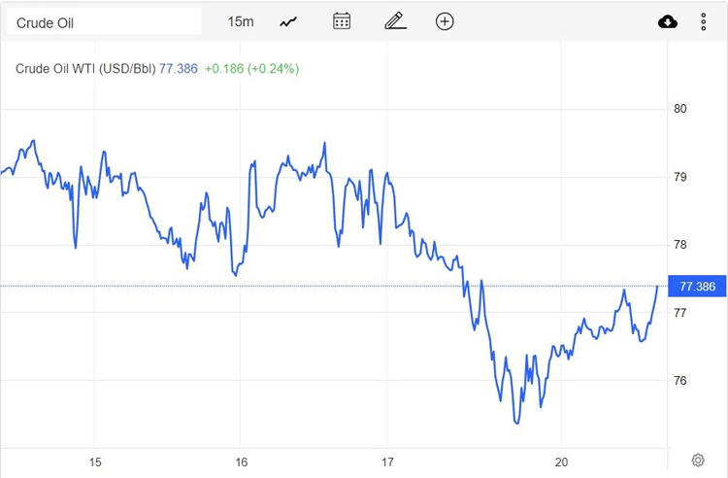Click the 80 price axis label

point(680,109)
